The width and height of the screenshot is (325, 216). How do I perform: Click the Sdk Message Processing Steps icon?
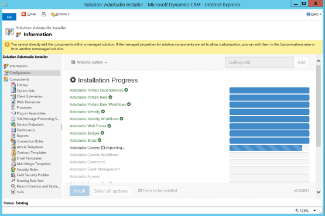tap(13, 119)
